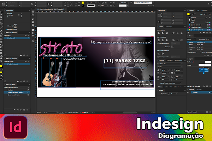This screenshot has width=212, height=141.
Task: Align bottom edges in Alinhar panel
Action: pyautogui.click(x=182, y=33)
